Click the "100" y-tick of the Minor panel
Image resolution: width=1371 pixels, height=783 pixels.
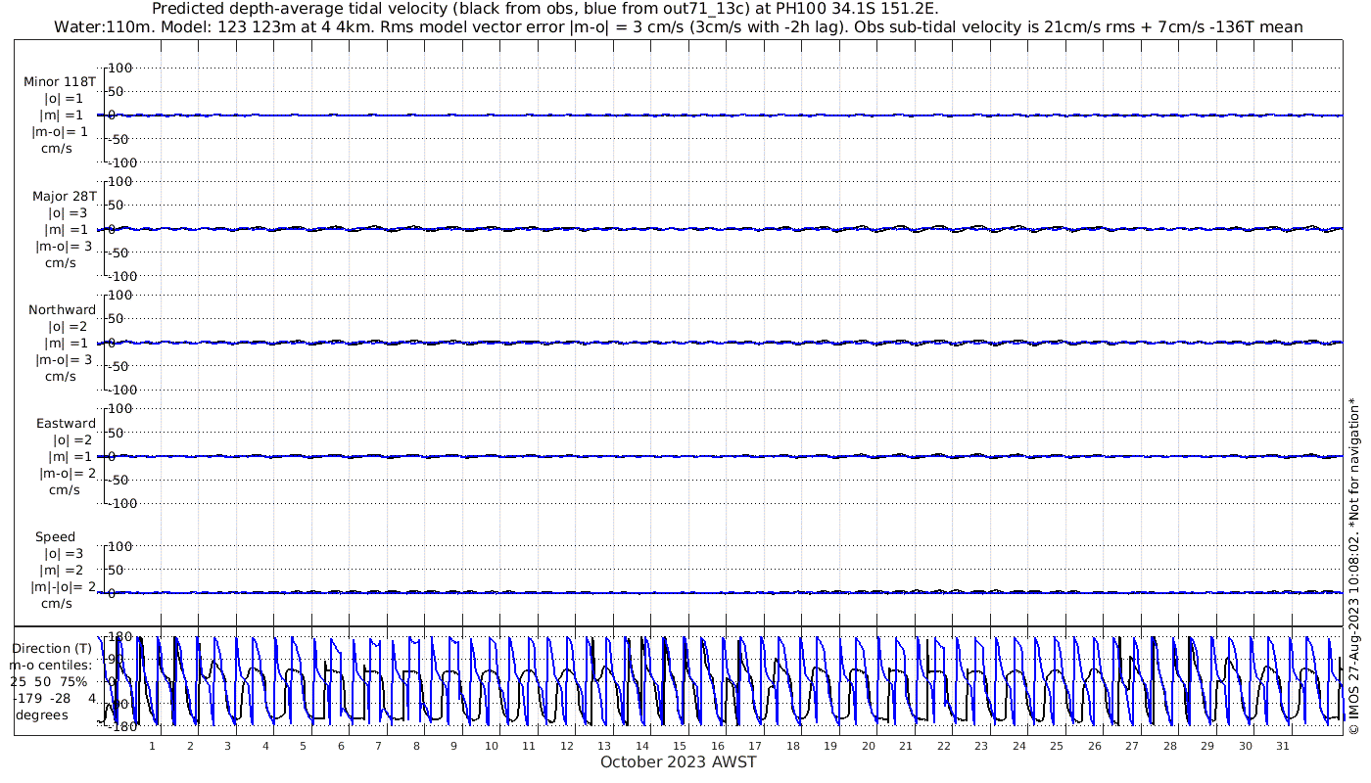(x=119, y=68)
